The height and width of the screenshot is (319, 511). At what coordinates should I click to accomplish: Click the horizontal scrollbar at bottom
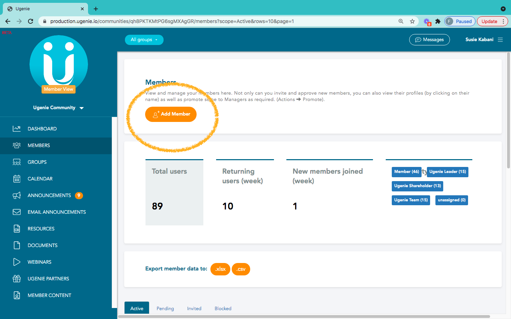pos(304,317)
